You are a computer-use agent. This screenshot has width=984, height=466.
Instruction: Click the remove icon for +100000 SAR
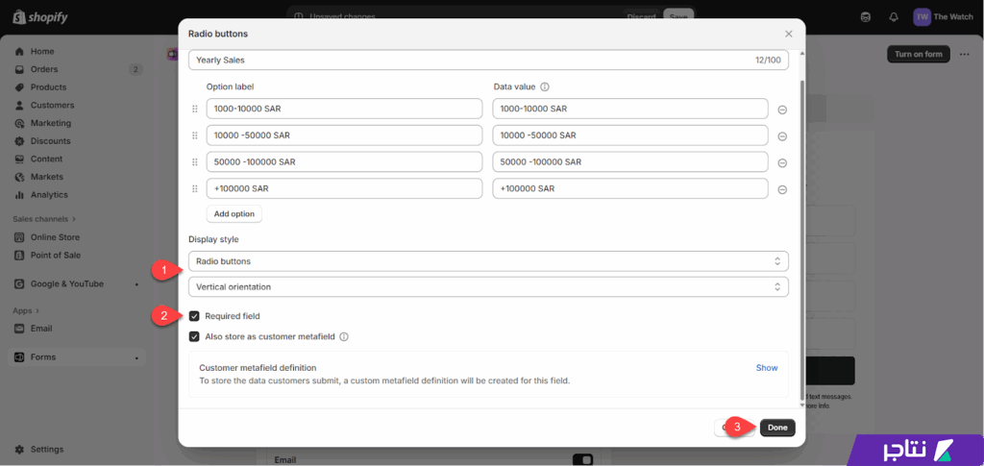tap(782, 189)
